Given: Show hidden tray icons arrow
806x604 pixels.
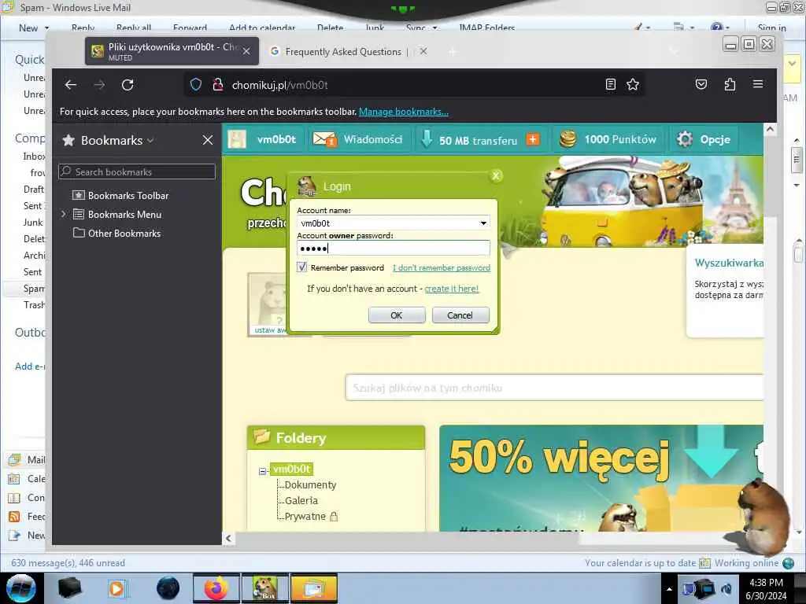Looking at the screenshot, I should click(669, 589).
